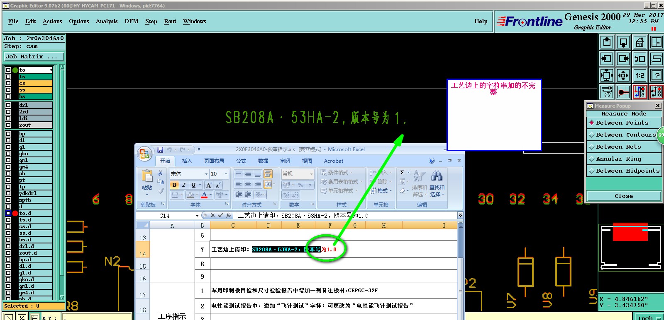Toggle checkbox for layer drl

(8, 105)
